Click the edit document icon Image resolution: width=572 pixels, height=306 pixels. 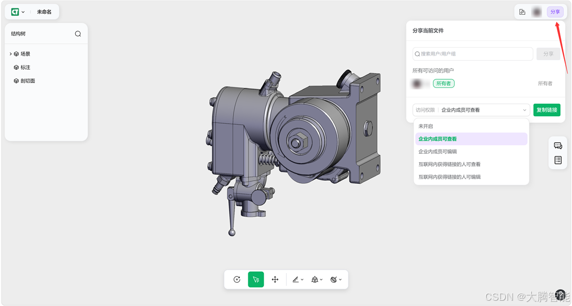pos(522,12)
